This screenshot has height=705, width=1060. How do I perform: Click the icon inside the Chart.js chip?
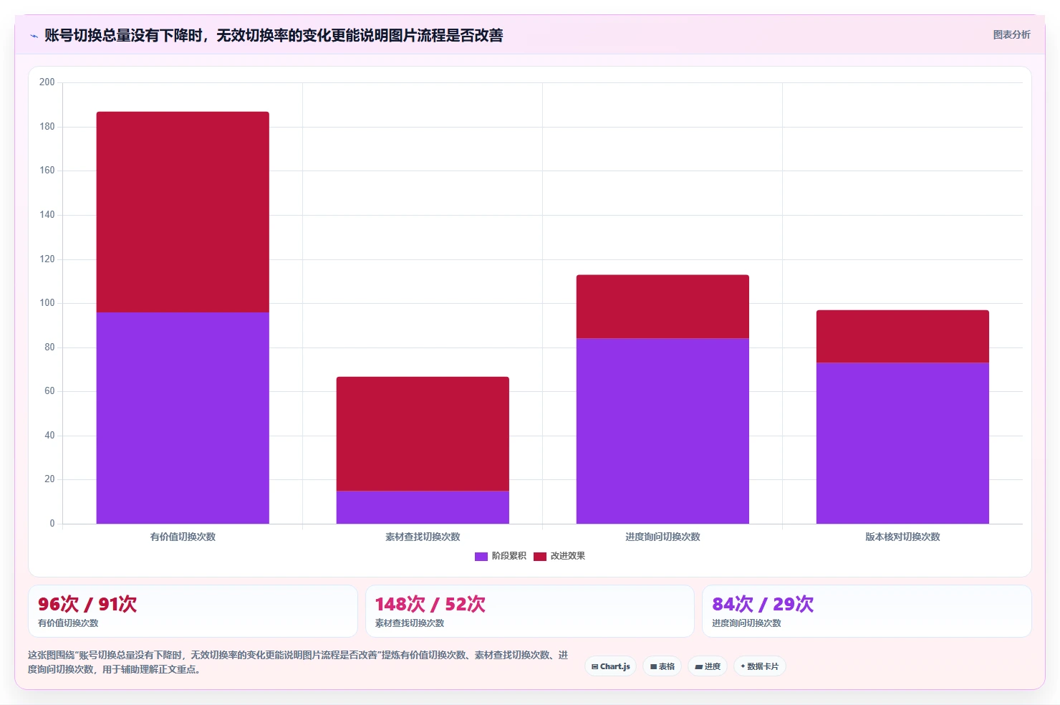click(594, 667)
